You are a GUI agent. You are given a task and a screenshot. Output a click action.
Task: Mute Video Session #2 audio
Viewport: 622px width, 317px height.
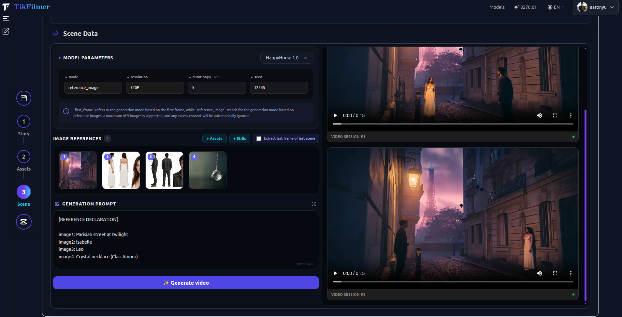click(540, 273)
